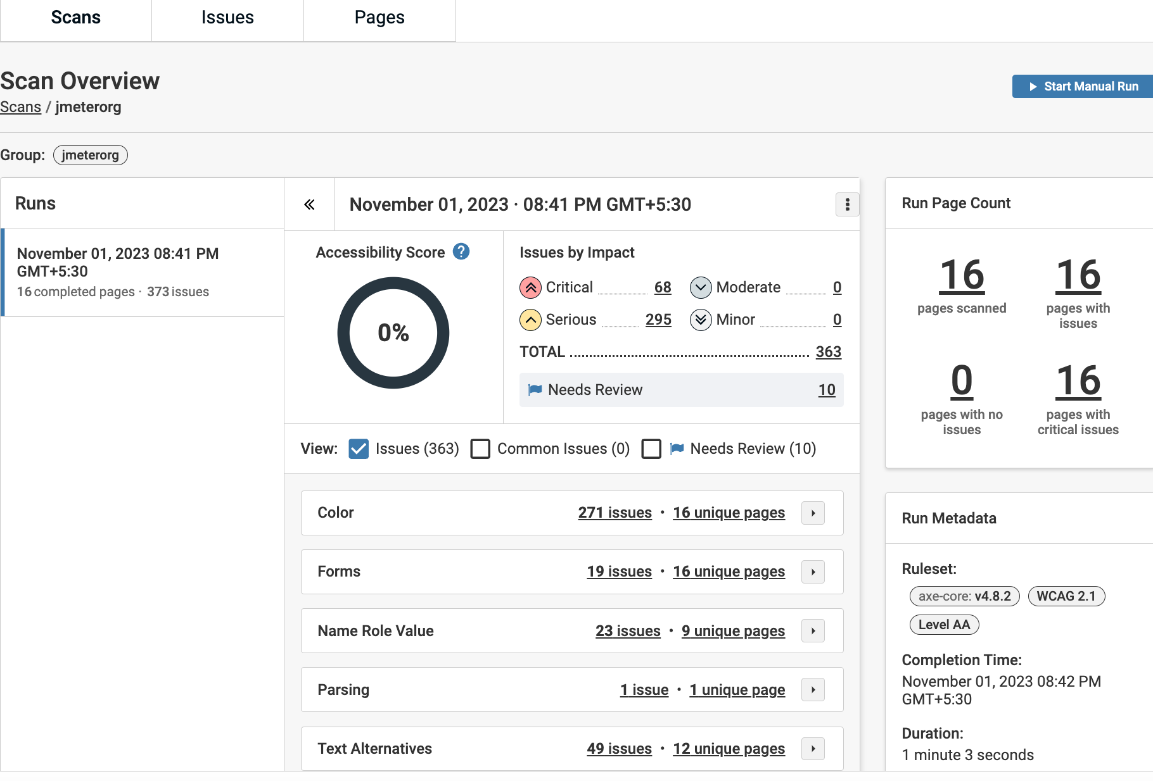Expand the Forms issues row
The width and height of the screenshot is (1153, 781).
point(813,572)
